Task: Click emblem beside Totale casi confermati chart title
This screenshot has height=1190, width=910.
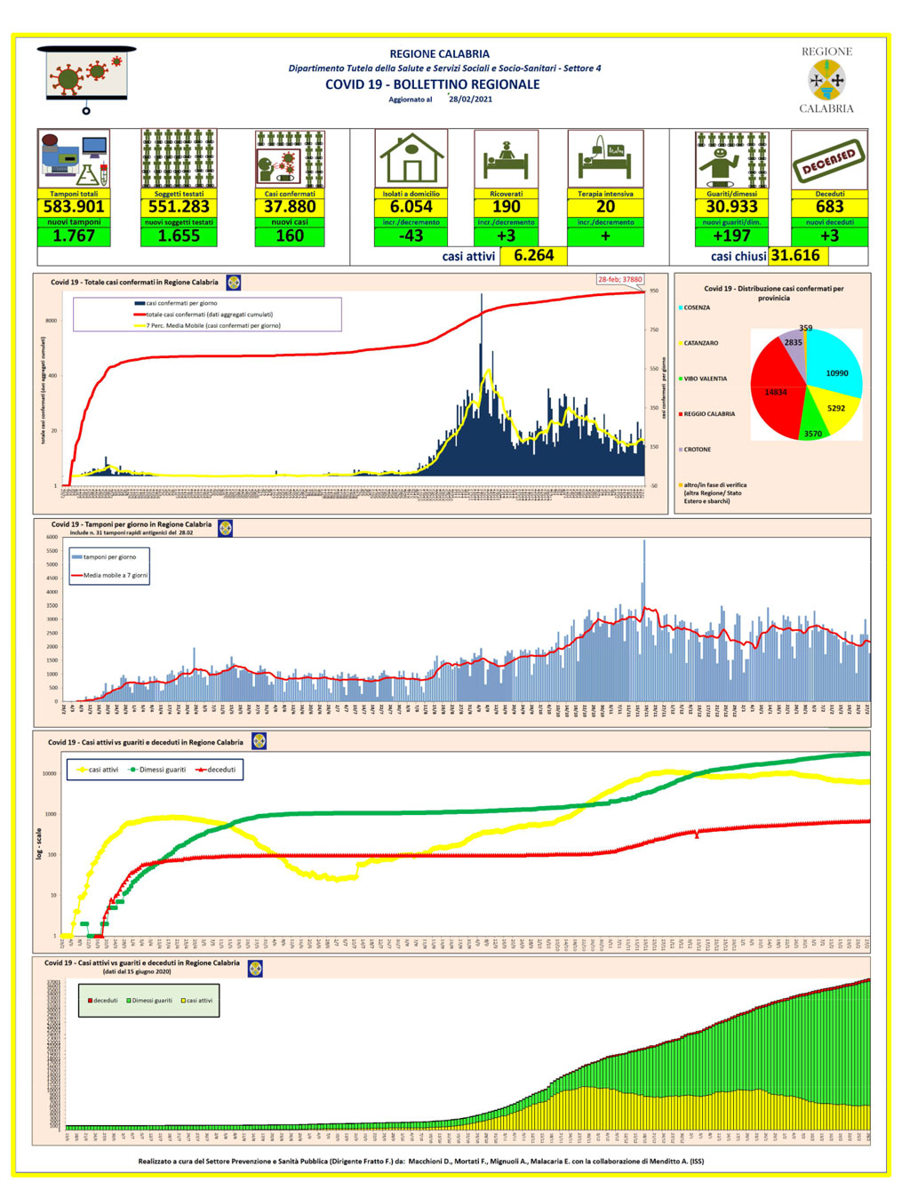Action: click(x=234, y=283)
